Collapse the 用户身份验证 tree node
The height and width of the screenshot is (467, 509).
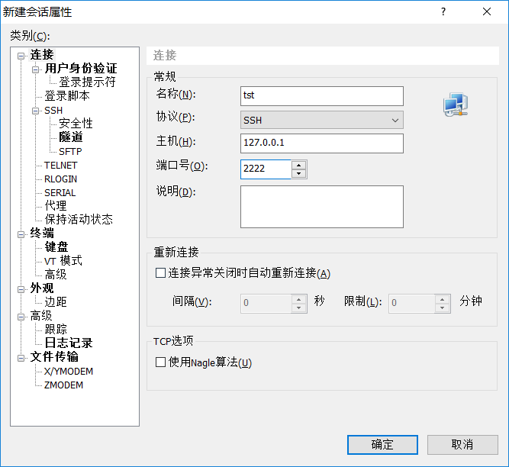(35, 69)
